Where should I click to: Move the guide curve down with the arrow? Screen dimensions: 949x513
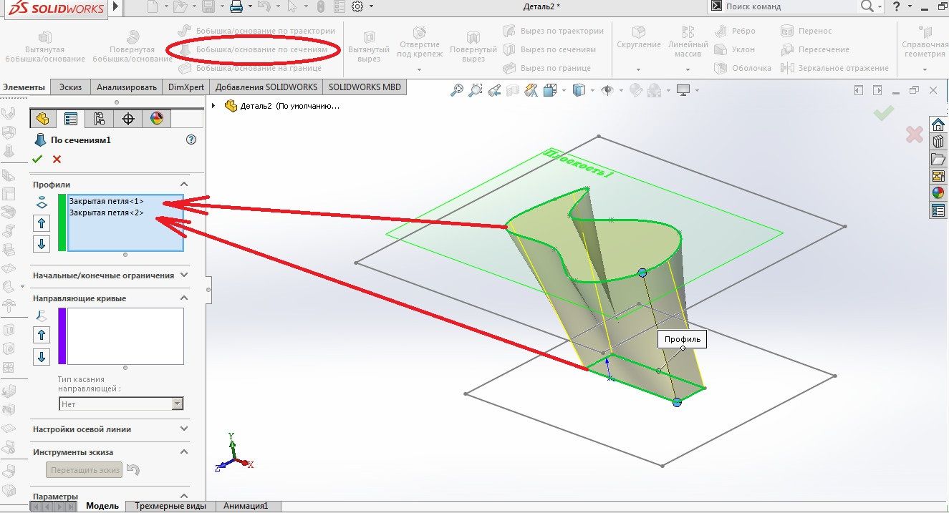coord(42,357)
